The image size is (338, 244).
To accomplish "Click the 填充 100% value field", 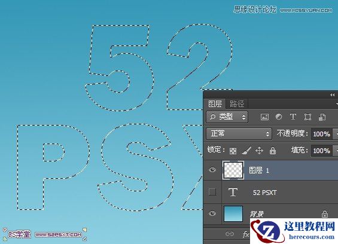I will [x=322, y=151].
